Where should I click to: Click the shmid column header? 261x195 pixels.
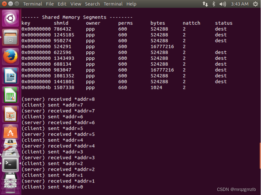pyautogui.click(x=61, y=23)
